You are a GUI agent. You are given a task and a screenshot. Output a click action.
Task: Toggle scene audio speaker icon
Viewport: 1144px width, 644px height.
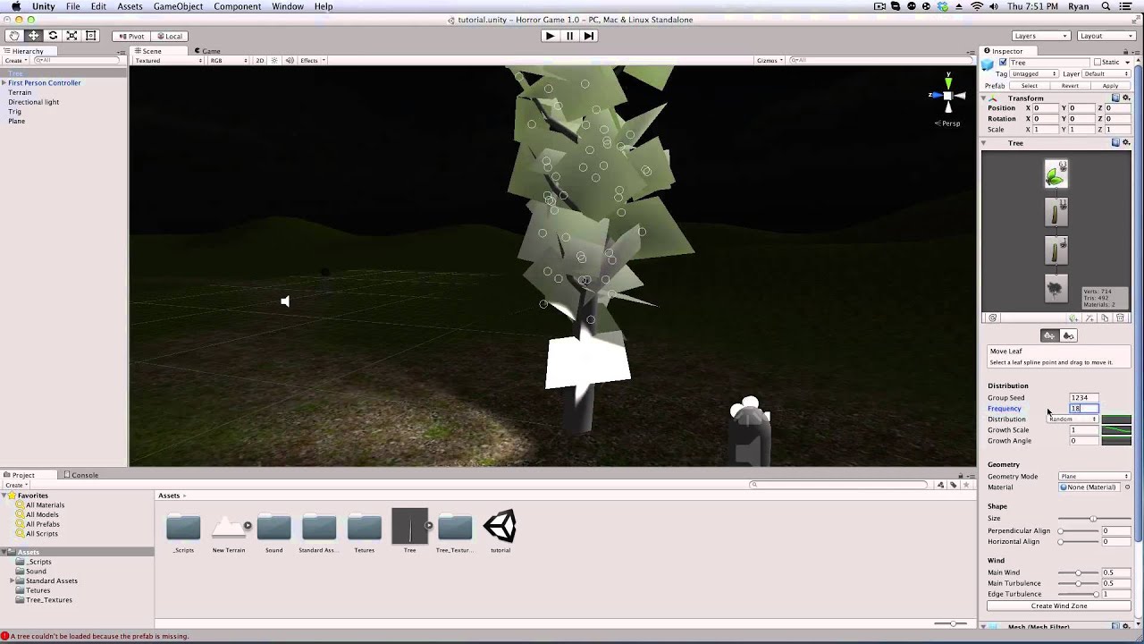pos(289,60)
